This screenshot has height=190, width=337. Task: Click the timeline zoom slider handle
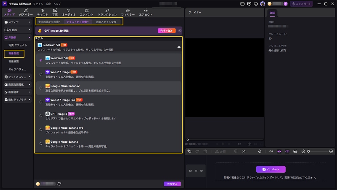[308, 152]
